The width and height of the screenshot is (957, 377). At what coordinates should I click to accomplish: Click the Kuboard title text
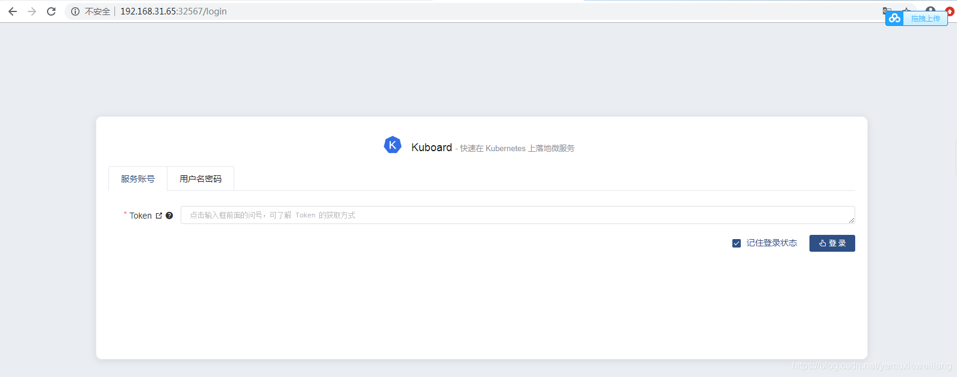(x=431, y=148)
